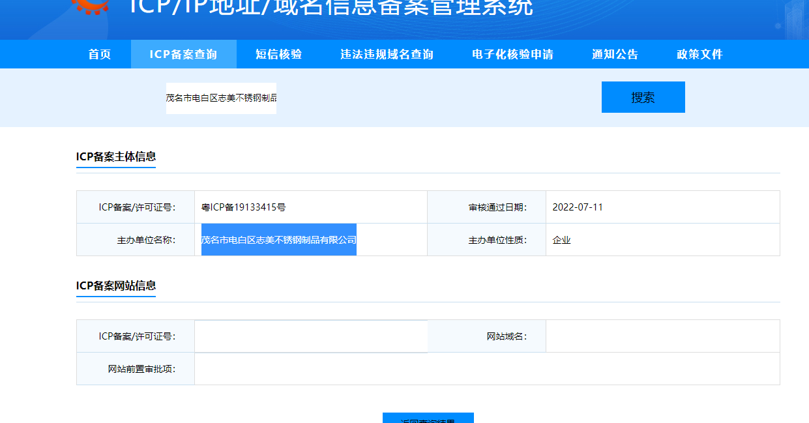Click the empty 网站域名 value cell

[662, 336]
